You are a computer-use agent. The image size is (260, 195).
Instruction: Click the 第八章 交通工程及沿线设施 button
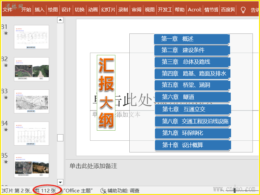tap(193, 122)
